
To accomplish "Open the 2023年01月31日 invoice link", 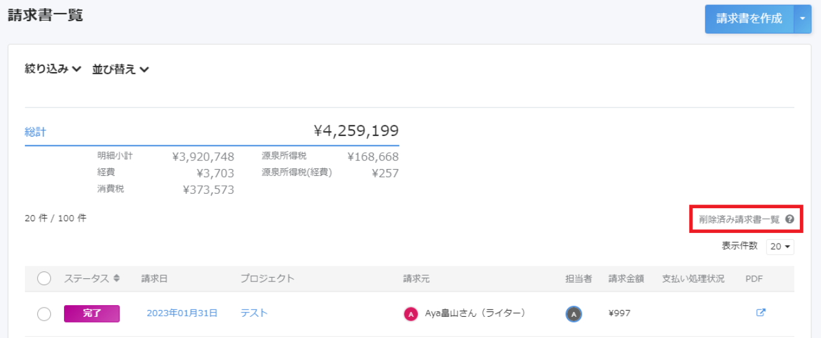I will coord(182,313).
